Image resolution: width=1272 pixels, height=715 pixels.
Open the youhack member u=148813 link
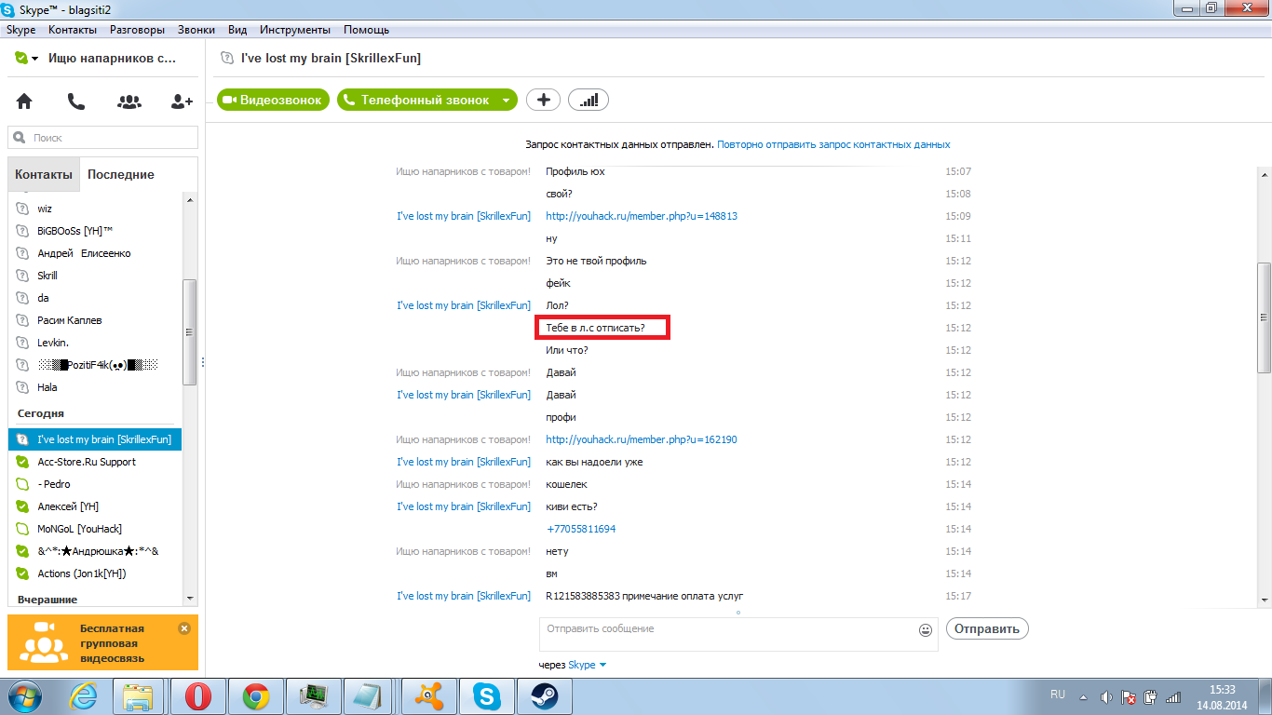coord(642,216)
